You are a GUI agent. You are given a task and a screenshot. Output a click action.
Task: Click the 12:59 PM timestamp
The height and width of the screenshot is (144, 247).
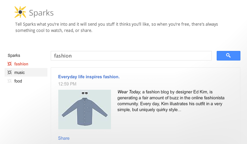(67, 84)
